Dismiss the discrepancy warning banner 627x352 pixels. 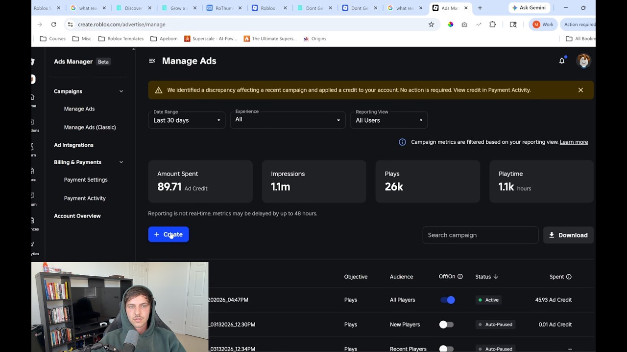[x=580, y=90]
